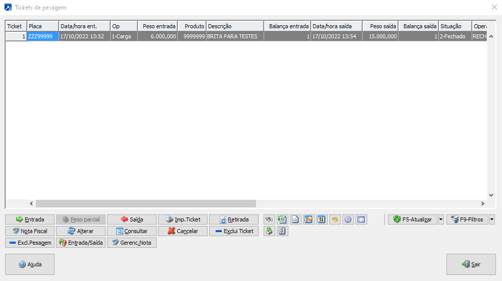Click the grid with hand icon
This screenshot has width=502, height=281.
pos(309,219)
